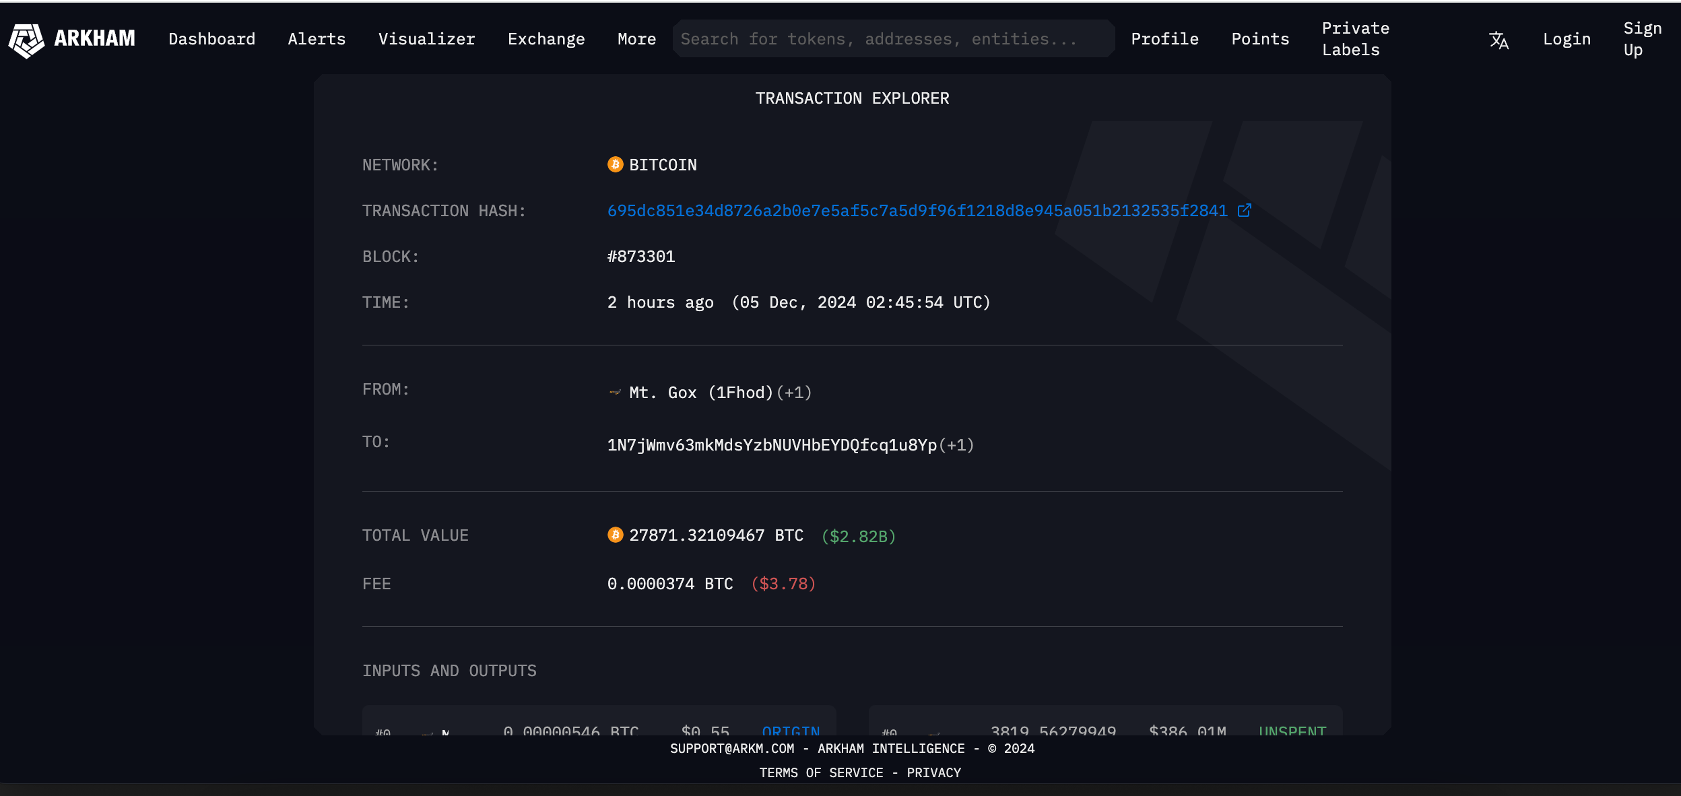Open the language translate icon

(1498, 40)
